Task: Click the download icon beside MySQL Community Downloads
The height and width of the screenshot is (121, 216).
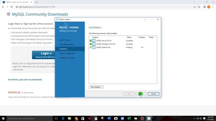Action: pos(8,14)
